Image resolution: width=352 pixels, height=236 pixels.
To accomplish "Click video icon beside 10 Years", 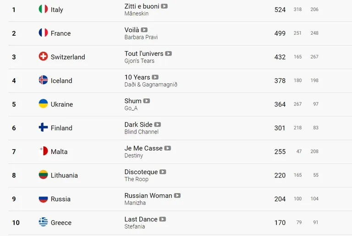I will (x=155, y=77).
